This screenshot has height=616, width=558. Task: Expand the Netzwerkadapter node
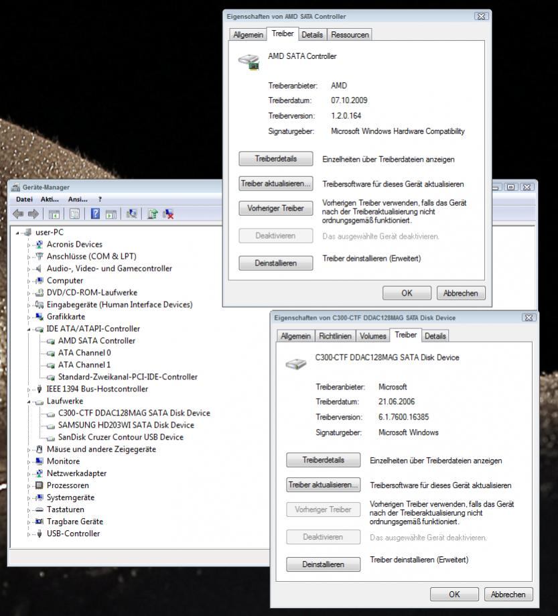(x=29, y=474)
